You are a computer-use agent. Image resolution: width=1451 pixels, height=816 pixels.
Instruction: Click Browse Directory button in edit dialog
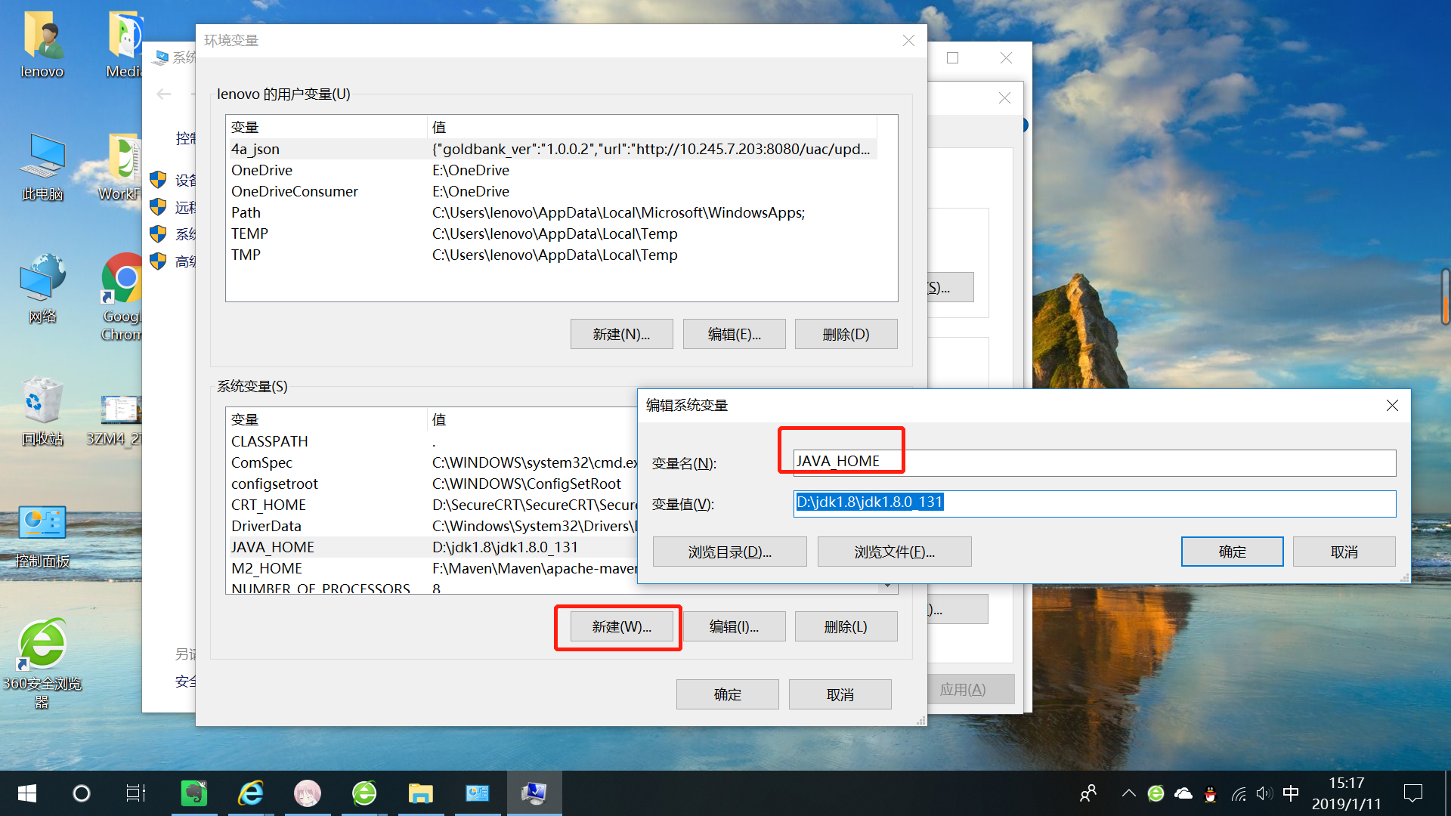729,552
